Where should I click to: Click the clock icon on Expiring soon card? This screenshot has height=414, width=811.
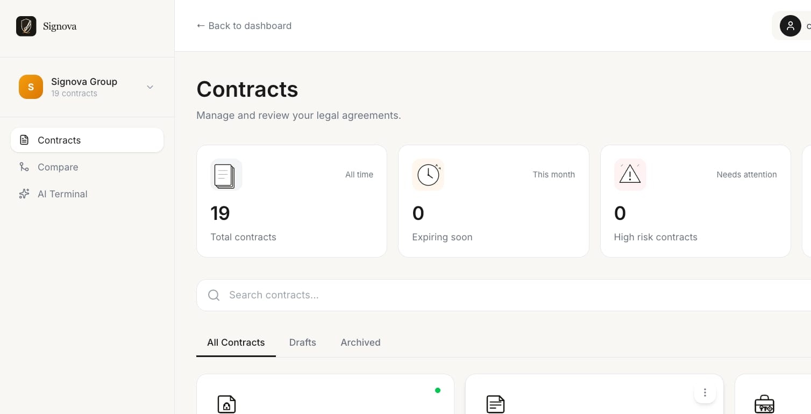tap(428, 175)
